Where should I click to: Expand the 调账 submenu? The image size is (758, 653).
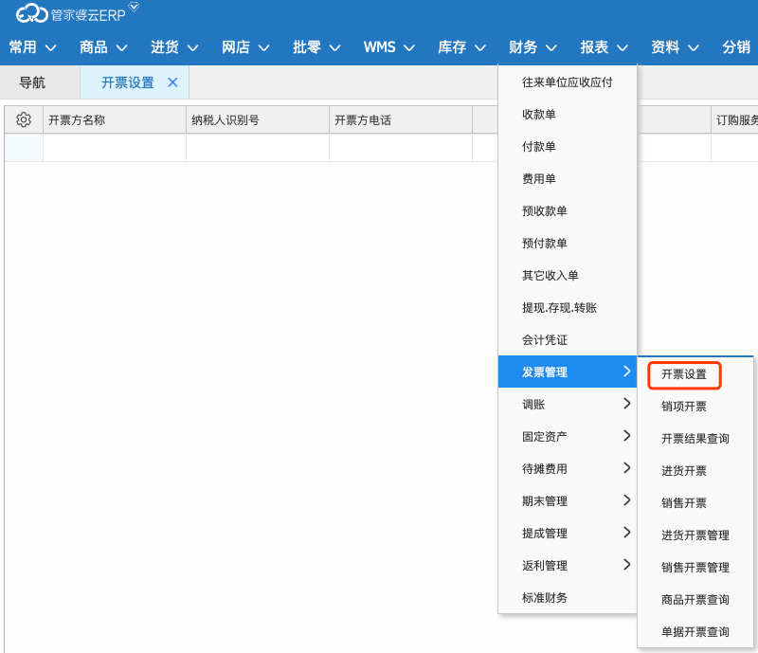pyautogui.click(x=567, y=404)
